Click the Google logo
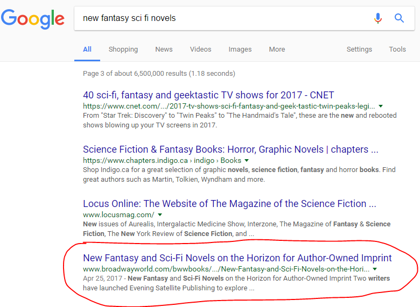Image resolution: width=420 pixels, height=307 pixels. pyautogui.click(x=33, y=19)
